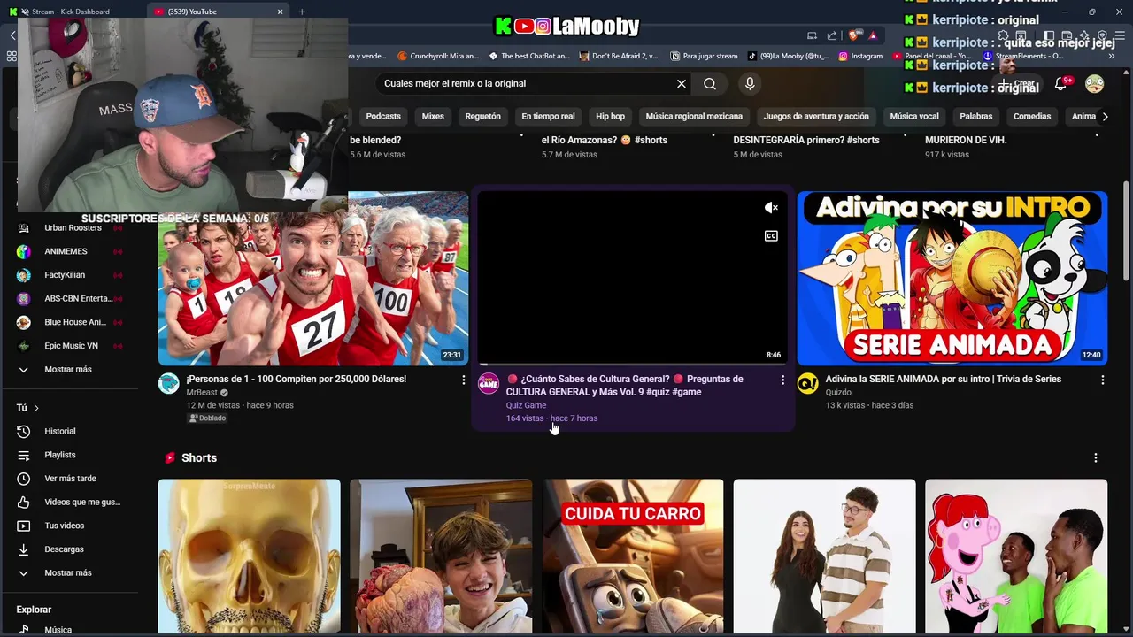This screenshot has width=1133, height=637.
Task: Open Ver más tarde clock icon
Action: 24,479
